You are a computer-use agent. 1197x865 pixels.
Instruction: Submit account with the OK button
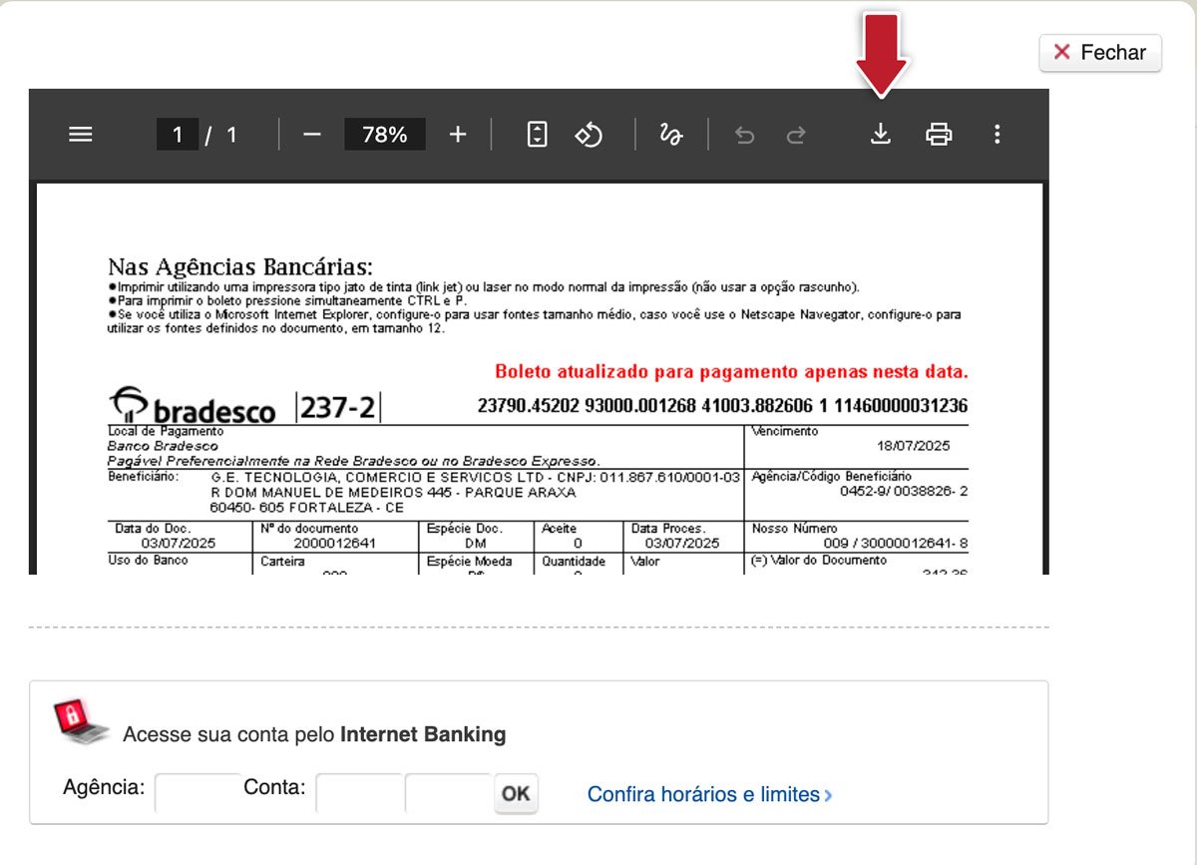pyautogui.click(x=516, y=794)
